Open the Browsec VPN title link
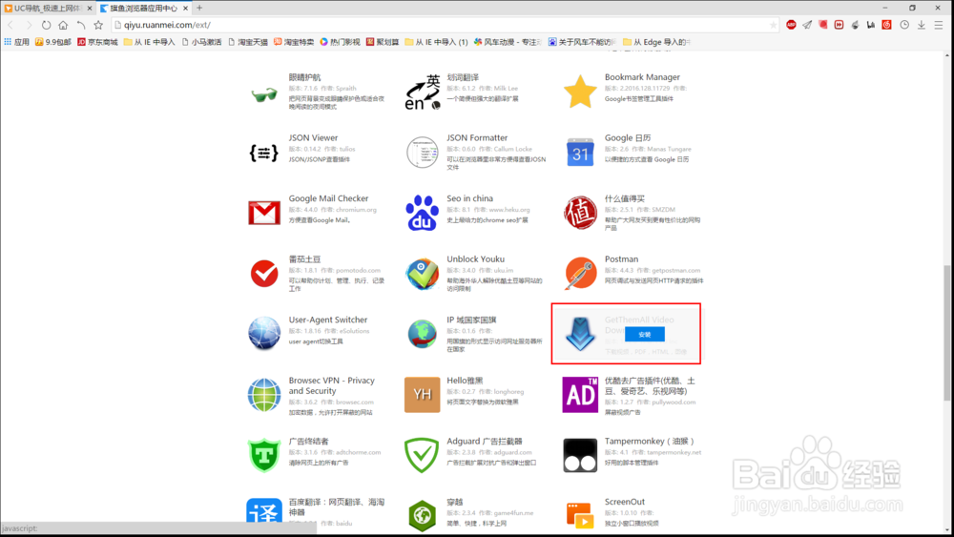 click(332, 385)
